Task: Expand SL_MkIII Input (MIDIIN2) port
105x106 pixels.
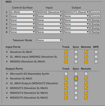Action: [7, 57]
